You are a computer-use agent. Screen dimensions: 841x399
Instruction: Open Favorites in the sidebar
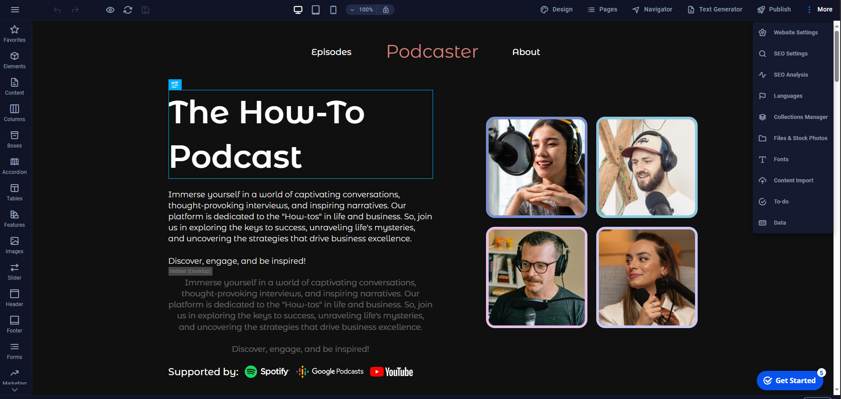click(15, 34)
